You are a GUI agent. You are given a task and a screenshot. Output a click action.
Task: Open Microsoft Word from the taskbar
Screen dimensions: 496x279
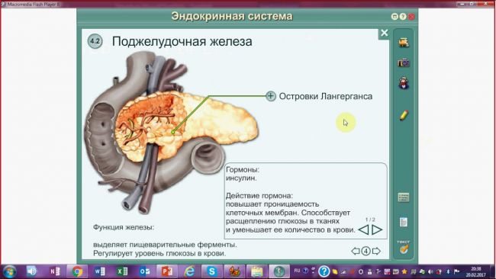[100, 271]
